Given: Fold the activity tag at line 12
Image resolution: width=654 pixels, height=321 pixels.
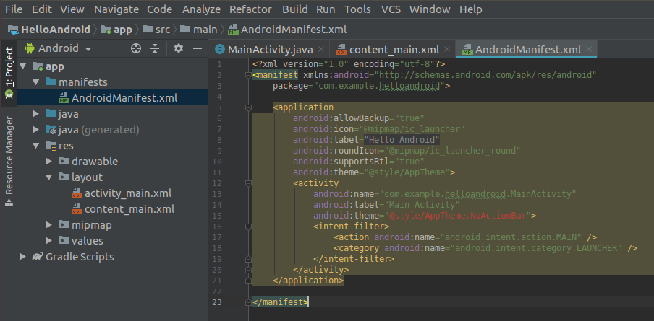Looking at the screenshot, I should [248, 183].
